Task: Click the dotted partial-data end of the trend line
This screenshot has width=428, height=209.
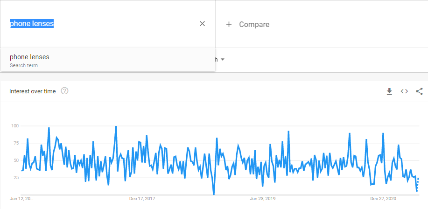Action: [418, 184]
